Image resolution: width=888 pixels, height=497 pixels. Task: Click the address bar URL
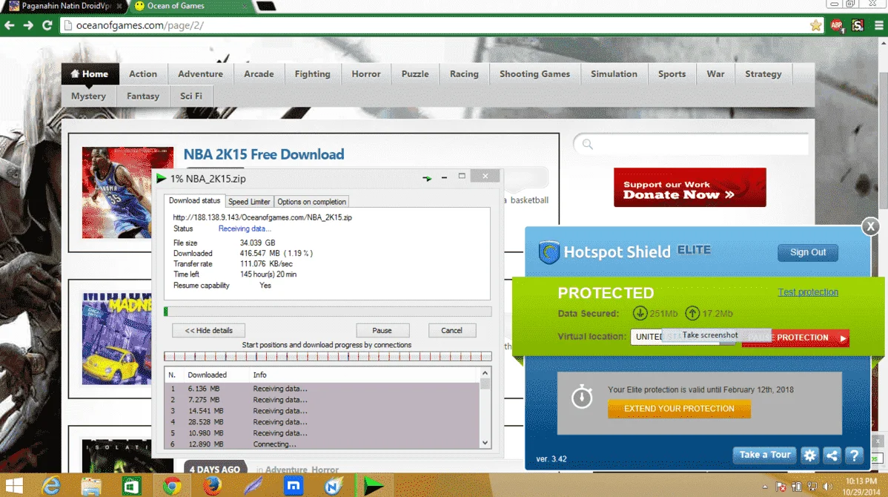(140, 25)
